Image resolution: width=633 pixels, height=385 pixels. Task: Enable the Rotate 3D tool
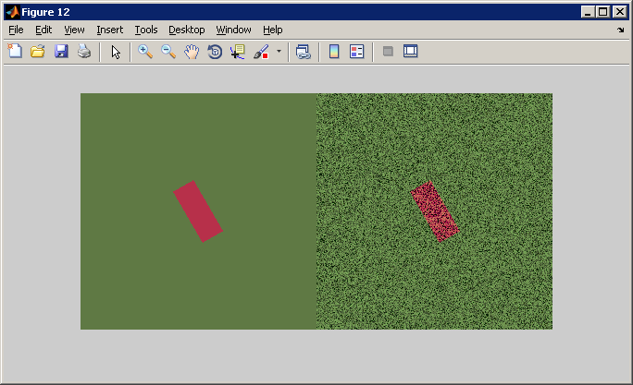(x=215, y=52)
